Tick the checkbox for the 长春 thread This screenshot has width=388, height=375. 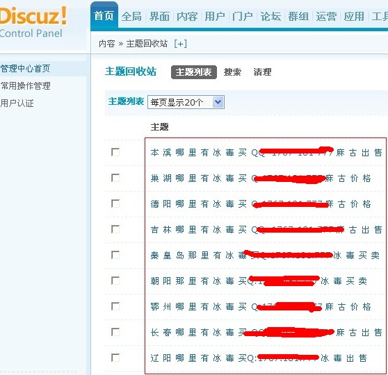coord(115,332)
